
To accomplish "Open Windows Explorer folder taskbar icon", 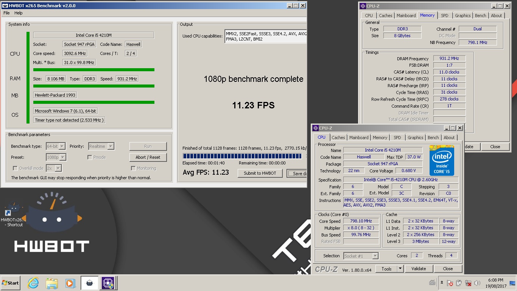I will 51,283.
